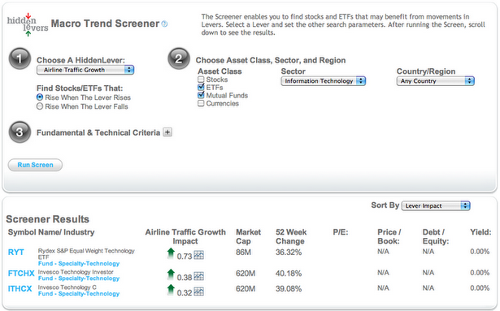Enable the Stocks asset class checkbox
The height and width of the screenshot is (311, 500).
[201, 80]
